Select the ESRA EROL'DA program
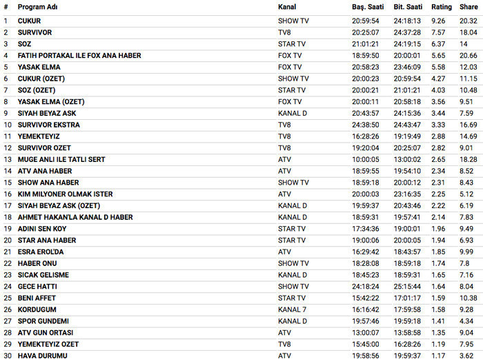The height and width of the screenshot is (359, 483). tap(40, 252)
